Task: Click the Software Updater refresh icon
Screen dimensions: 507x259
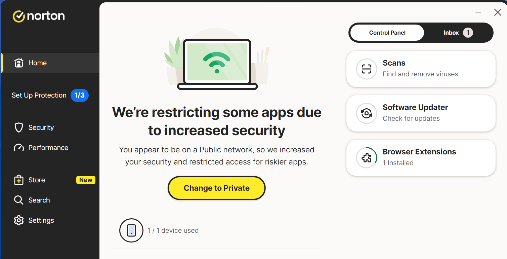Action: coord(366,113)
